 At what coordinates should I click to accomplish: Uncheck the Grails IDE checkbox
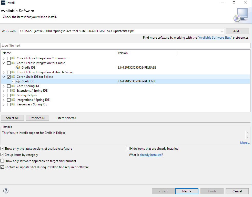pos(14,82)
